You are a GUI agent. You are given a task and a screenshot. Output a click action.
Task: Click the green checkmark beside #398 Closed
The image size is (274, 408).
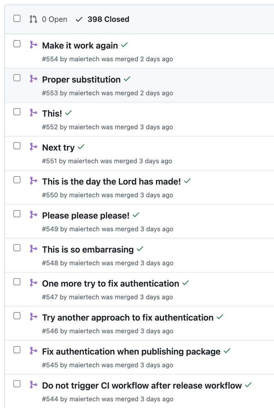coord(79,19)
